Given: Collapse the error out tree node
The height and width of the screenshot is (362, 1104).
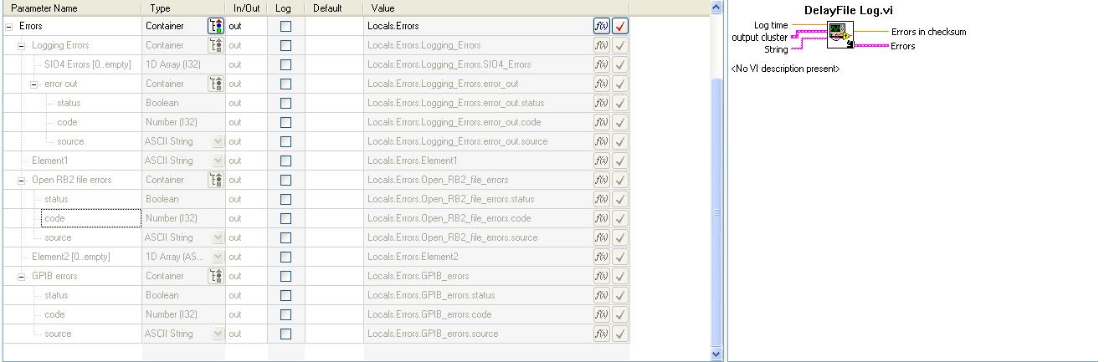Looking at the screenshot, I should 34,84.
